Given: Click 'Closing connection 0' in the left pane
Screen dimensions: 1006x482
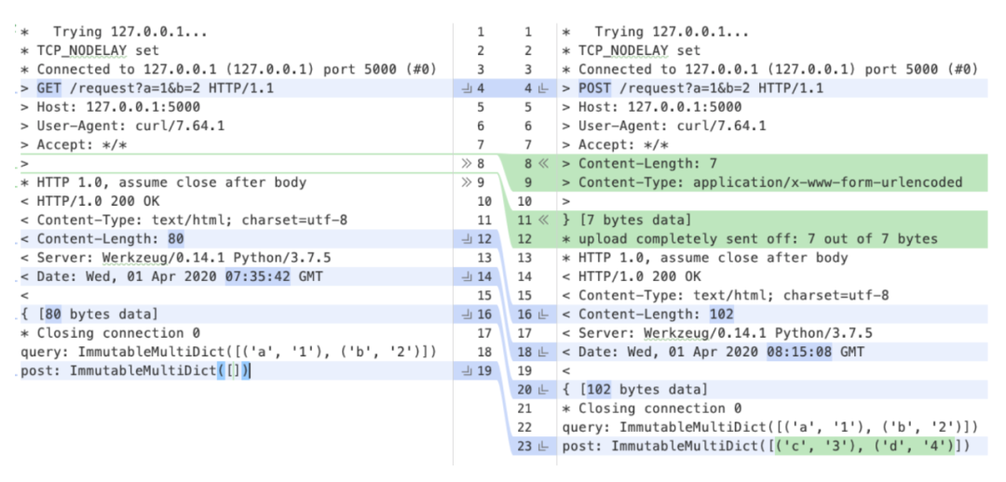Looking at the screenshot, I should click(118, 333).
